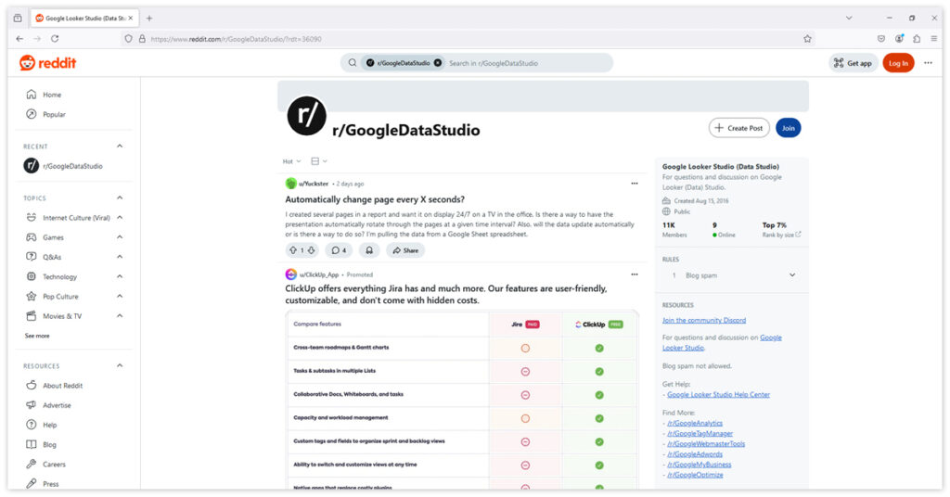Image resolution: width=950 pixels, height=497 pixels.
Task: Change post view layout dropdown
Action: pyautogui.click(x=319, y=161)
